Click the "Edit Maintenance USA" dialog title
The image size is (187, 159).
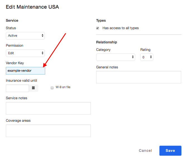tap(32, 7)
